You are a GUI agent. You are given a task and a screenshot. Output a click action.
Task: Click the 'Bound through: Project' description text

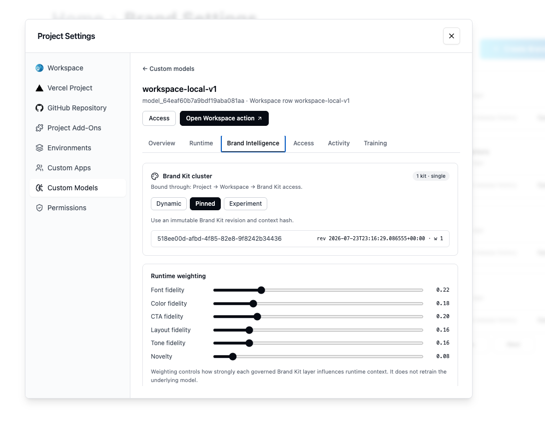(x=227, y=187)
